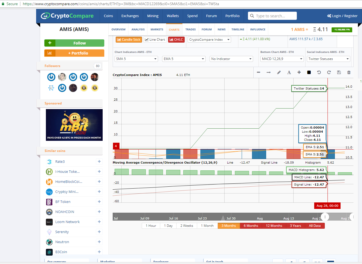Select the crosshair plus tool

pos(299,72)
